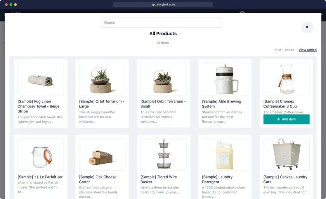Click the green macOS window button
Image resolution: width=326 pixels, height=199 pixels.
click(11, 4)
